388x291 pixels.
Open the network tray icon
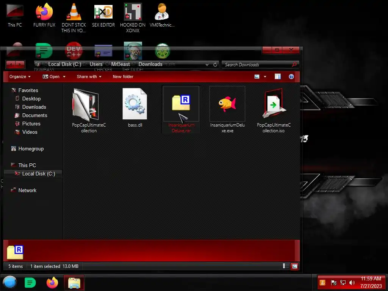[343, 282]
